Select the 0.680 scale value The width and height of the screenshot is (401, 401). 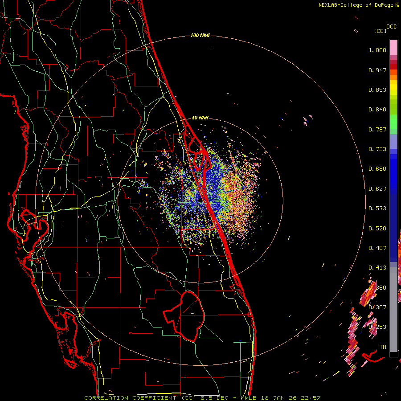tap(377, 169)
